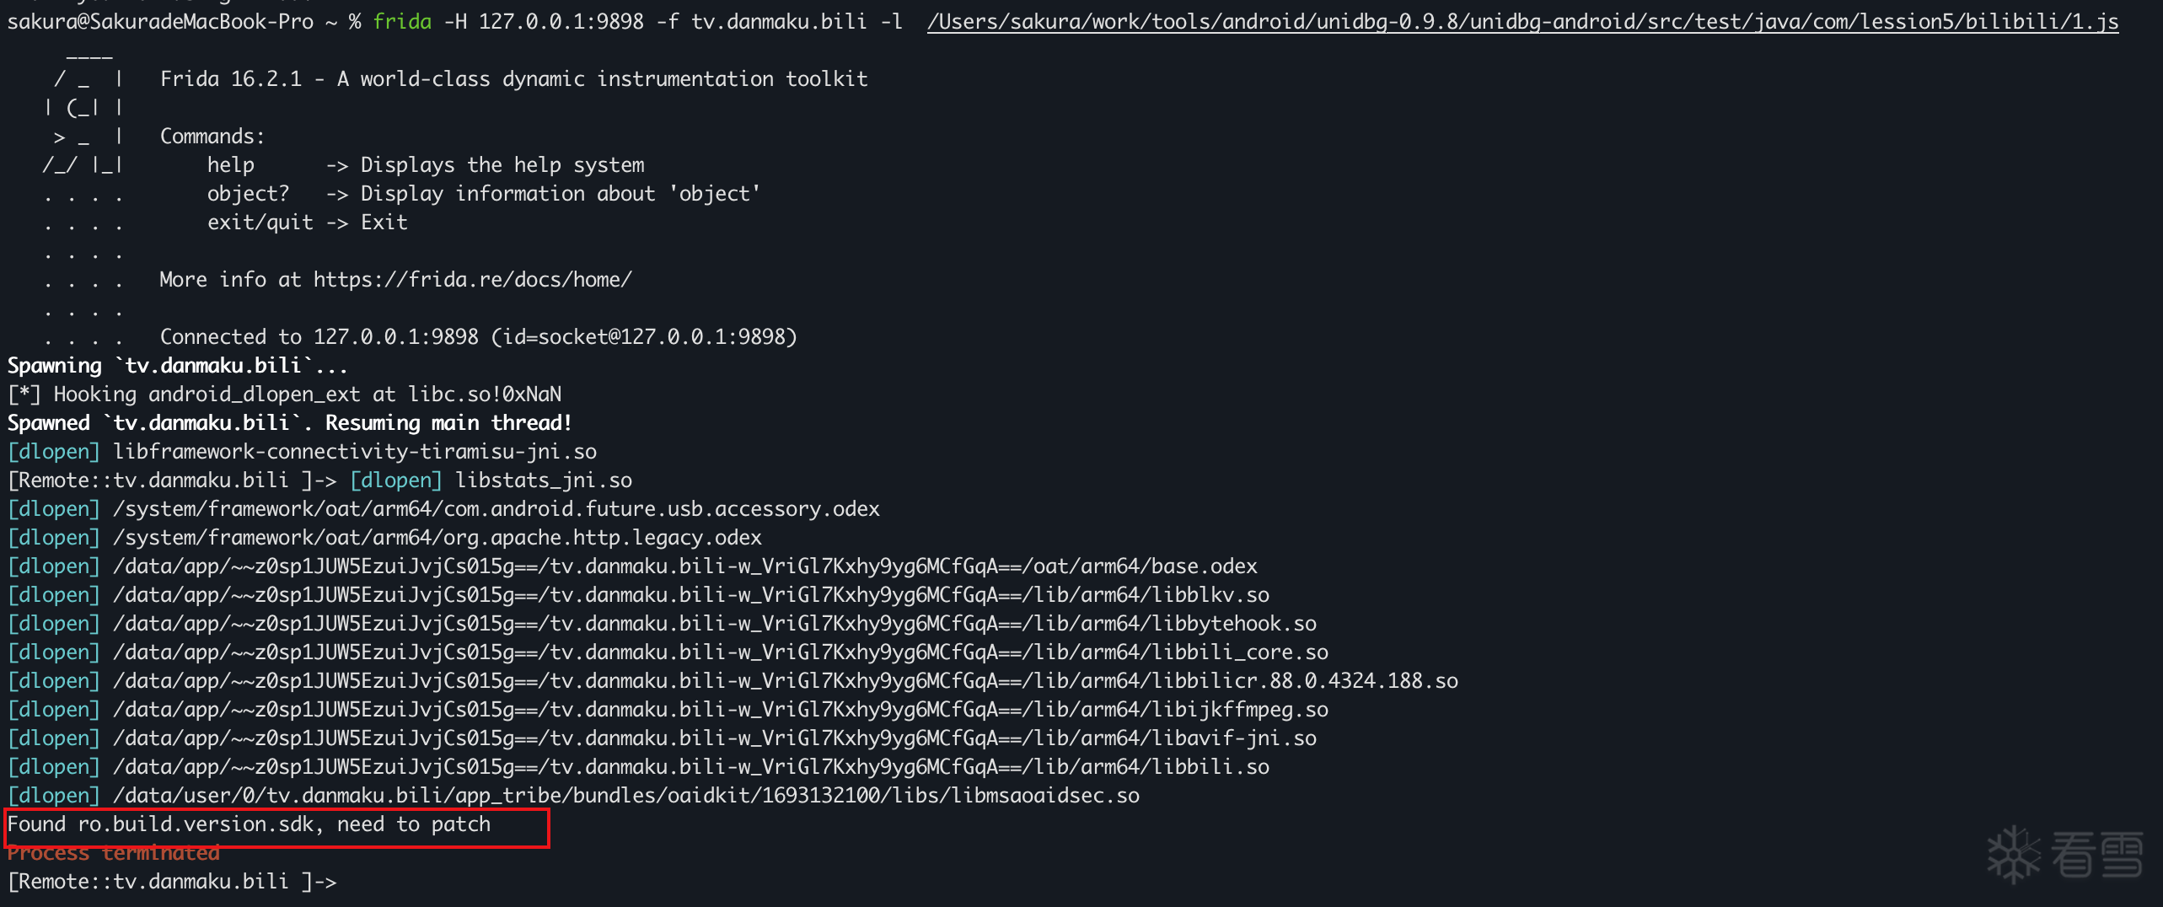Click the "Connected to 127.0.0.1:9898" line
The height and width of the screenshot is (907, 2163).
point(478,337)
